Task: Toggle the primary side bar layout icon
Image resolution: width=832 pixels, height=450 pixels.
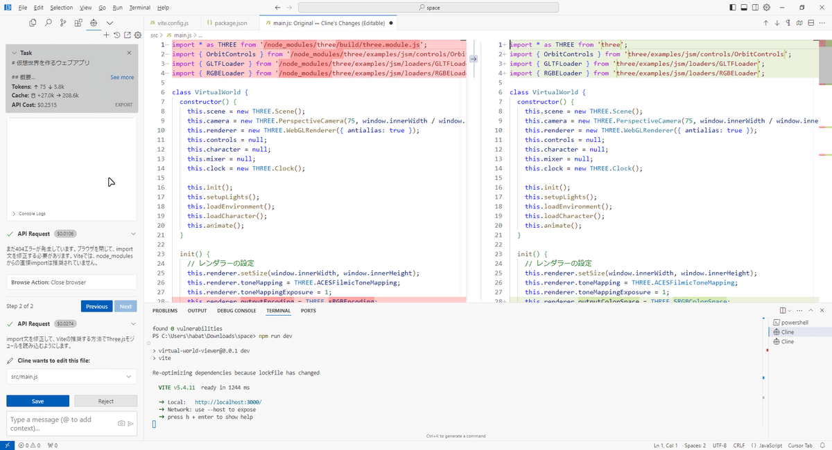Action: click(734, 8)
